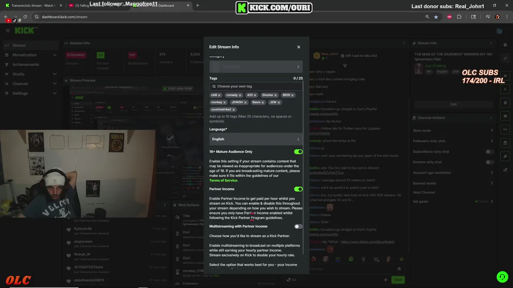Reload the dashboard page
The width and height of the screenshot is (513, 288).
[x=25, y=17]
